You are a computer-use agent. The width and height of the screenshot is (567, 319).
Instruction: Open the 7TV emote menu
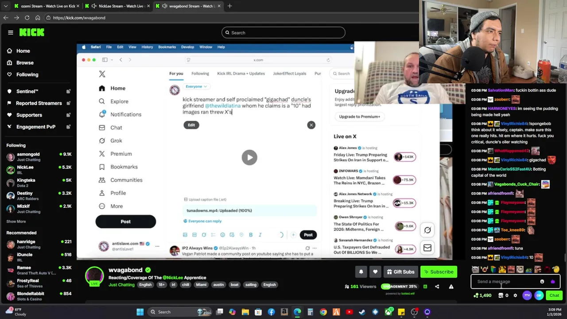pyautogui.click(x=527, y=296)
